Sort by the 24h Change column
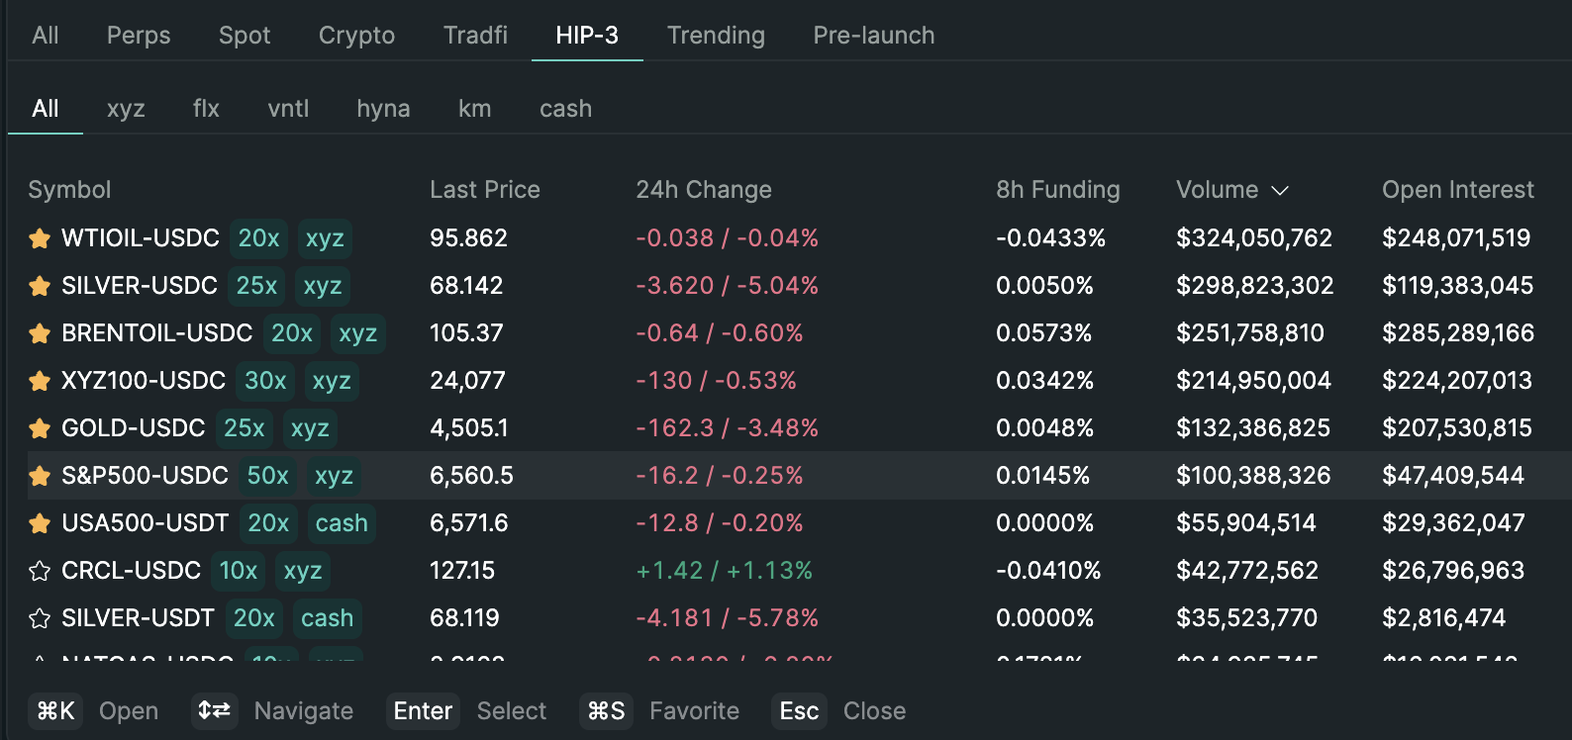This screenshot has width=1572, height=740. 703,190
